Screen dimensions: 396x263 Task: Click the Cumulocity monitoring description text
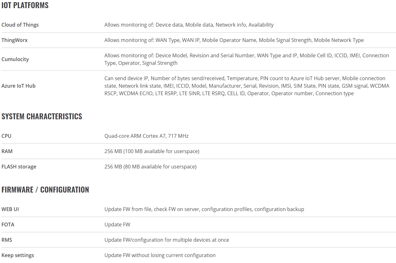(247, 59)
